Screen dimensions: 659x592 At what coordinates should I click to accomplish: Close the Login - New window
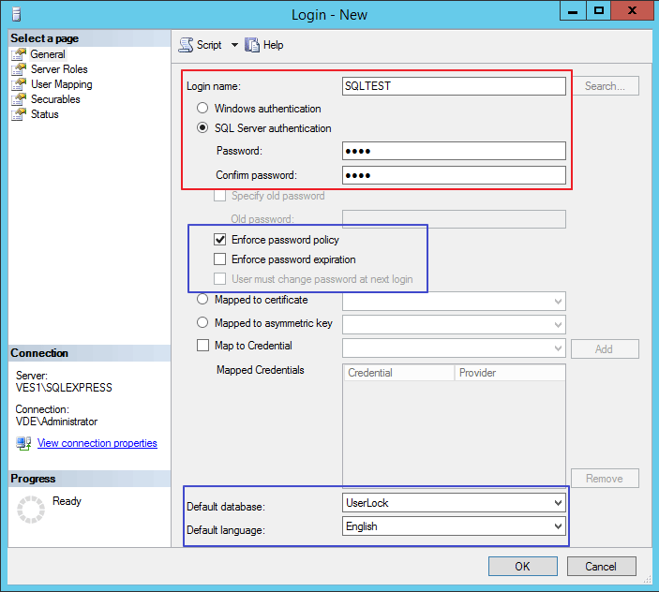click(x=632, y=11)
